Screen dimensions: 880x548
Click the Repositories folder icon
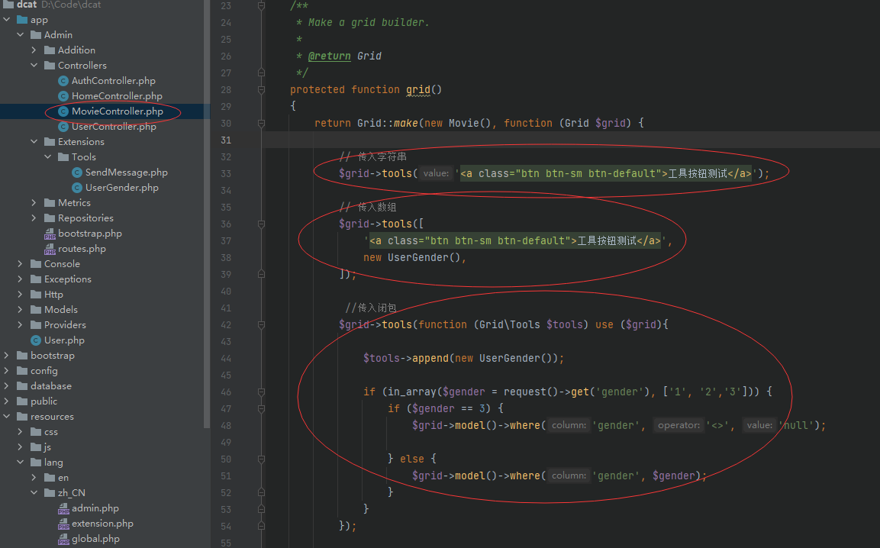coord(50,218)
